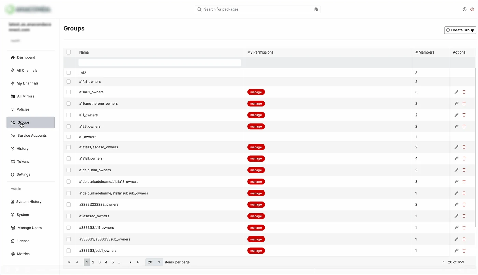
Task: Open Policies in sidebar
Action: pyautogui.click(x=31, y=109)
